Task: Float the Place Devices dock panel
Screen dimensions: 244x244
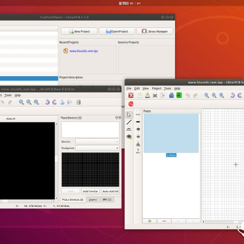Action: point(117,118)
